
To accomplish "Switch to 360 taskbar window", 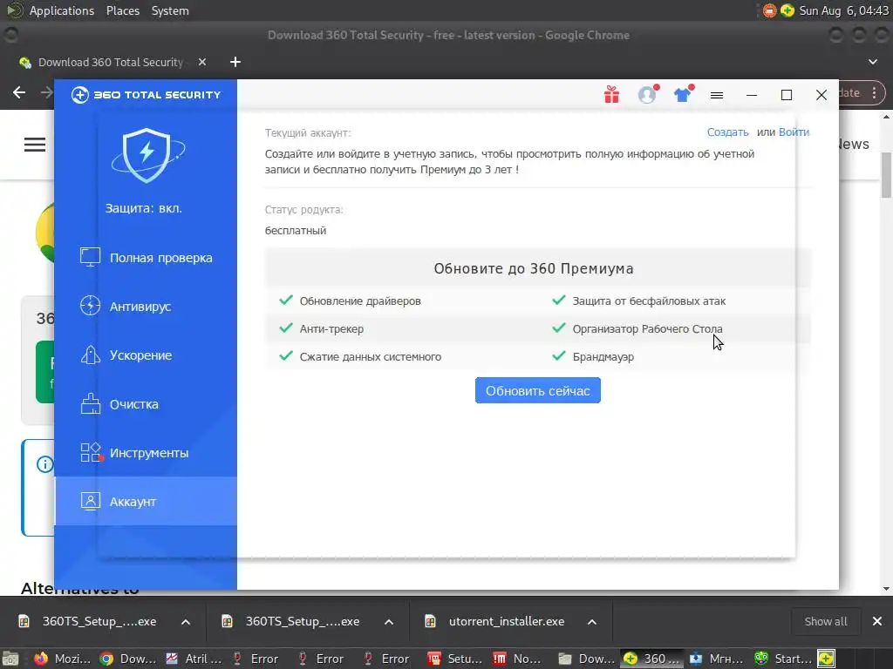I will [651, 659].
